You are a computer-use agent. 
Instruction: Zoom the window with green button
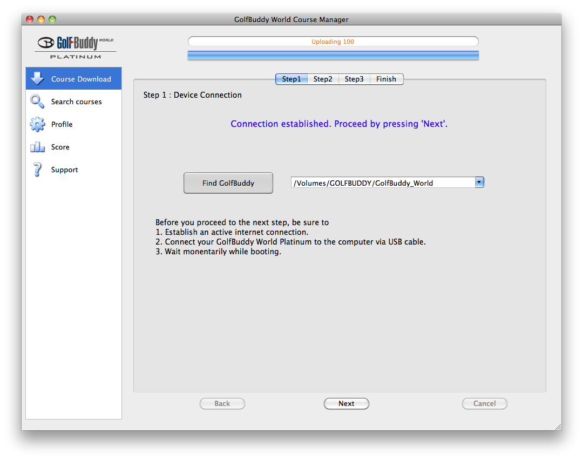pyautogui.click(x=52, y=19)
